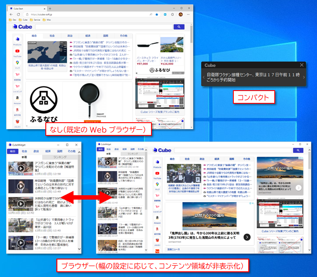This screenshot has width=317, height=277.
Task: Open Products shortcut in wide CubeWidget window
Action: (x=157, y=164)
